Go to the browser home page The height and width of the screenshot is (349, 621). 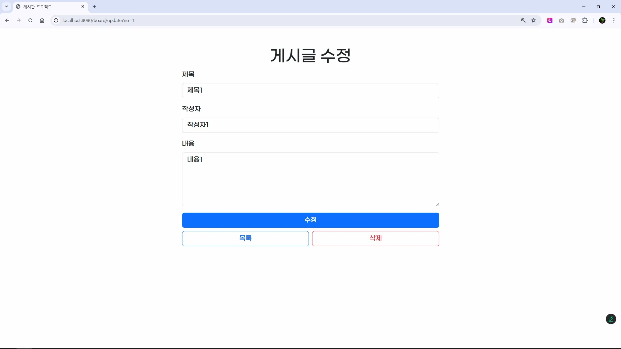point(42,20)
